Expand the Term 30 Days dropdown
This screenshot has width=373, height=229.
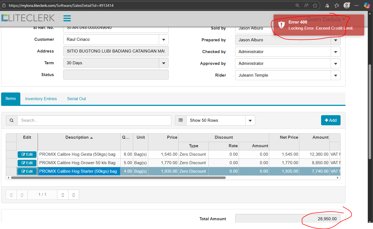tap(164, 63)
